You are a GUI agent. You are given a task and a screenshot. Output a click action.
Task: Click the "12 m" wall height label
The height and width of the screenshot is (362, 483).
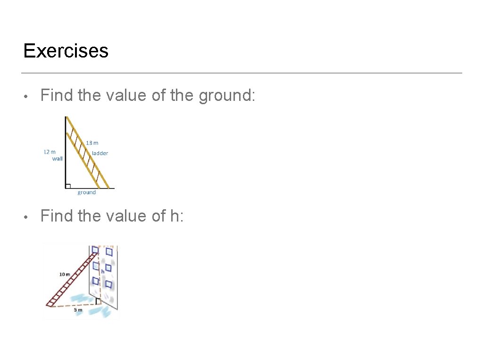pos(50,152)
